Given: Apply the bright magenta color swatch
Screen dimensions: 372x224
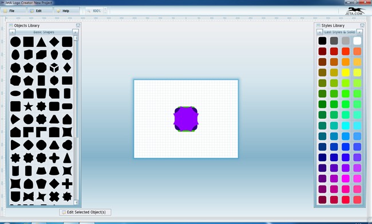Looking at the screenshot, I should pos(346,178).
